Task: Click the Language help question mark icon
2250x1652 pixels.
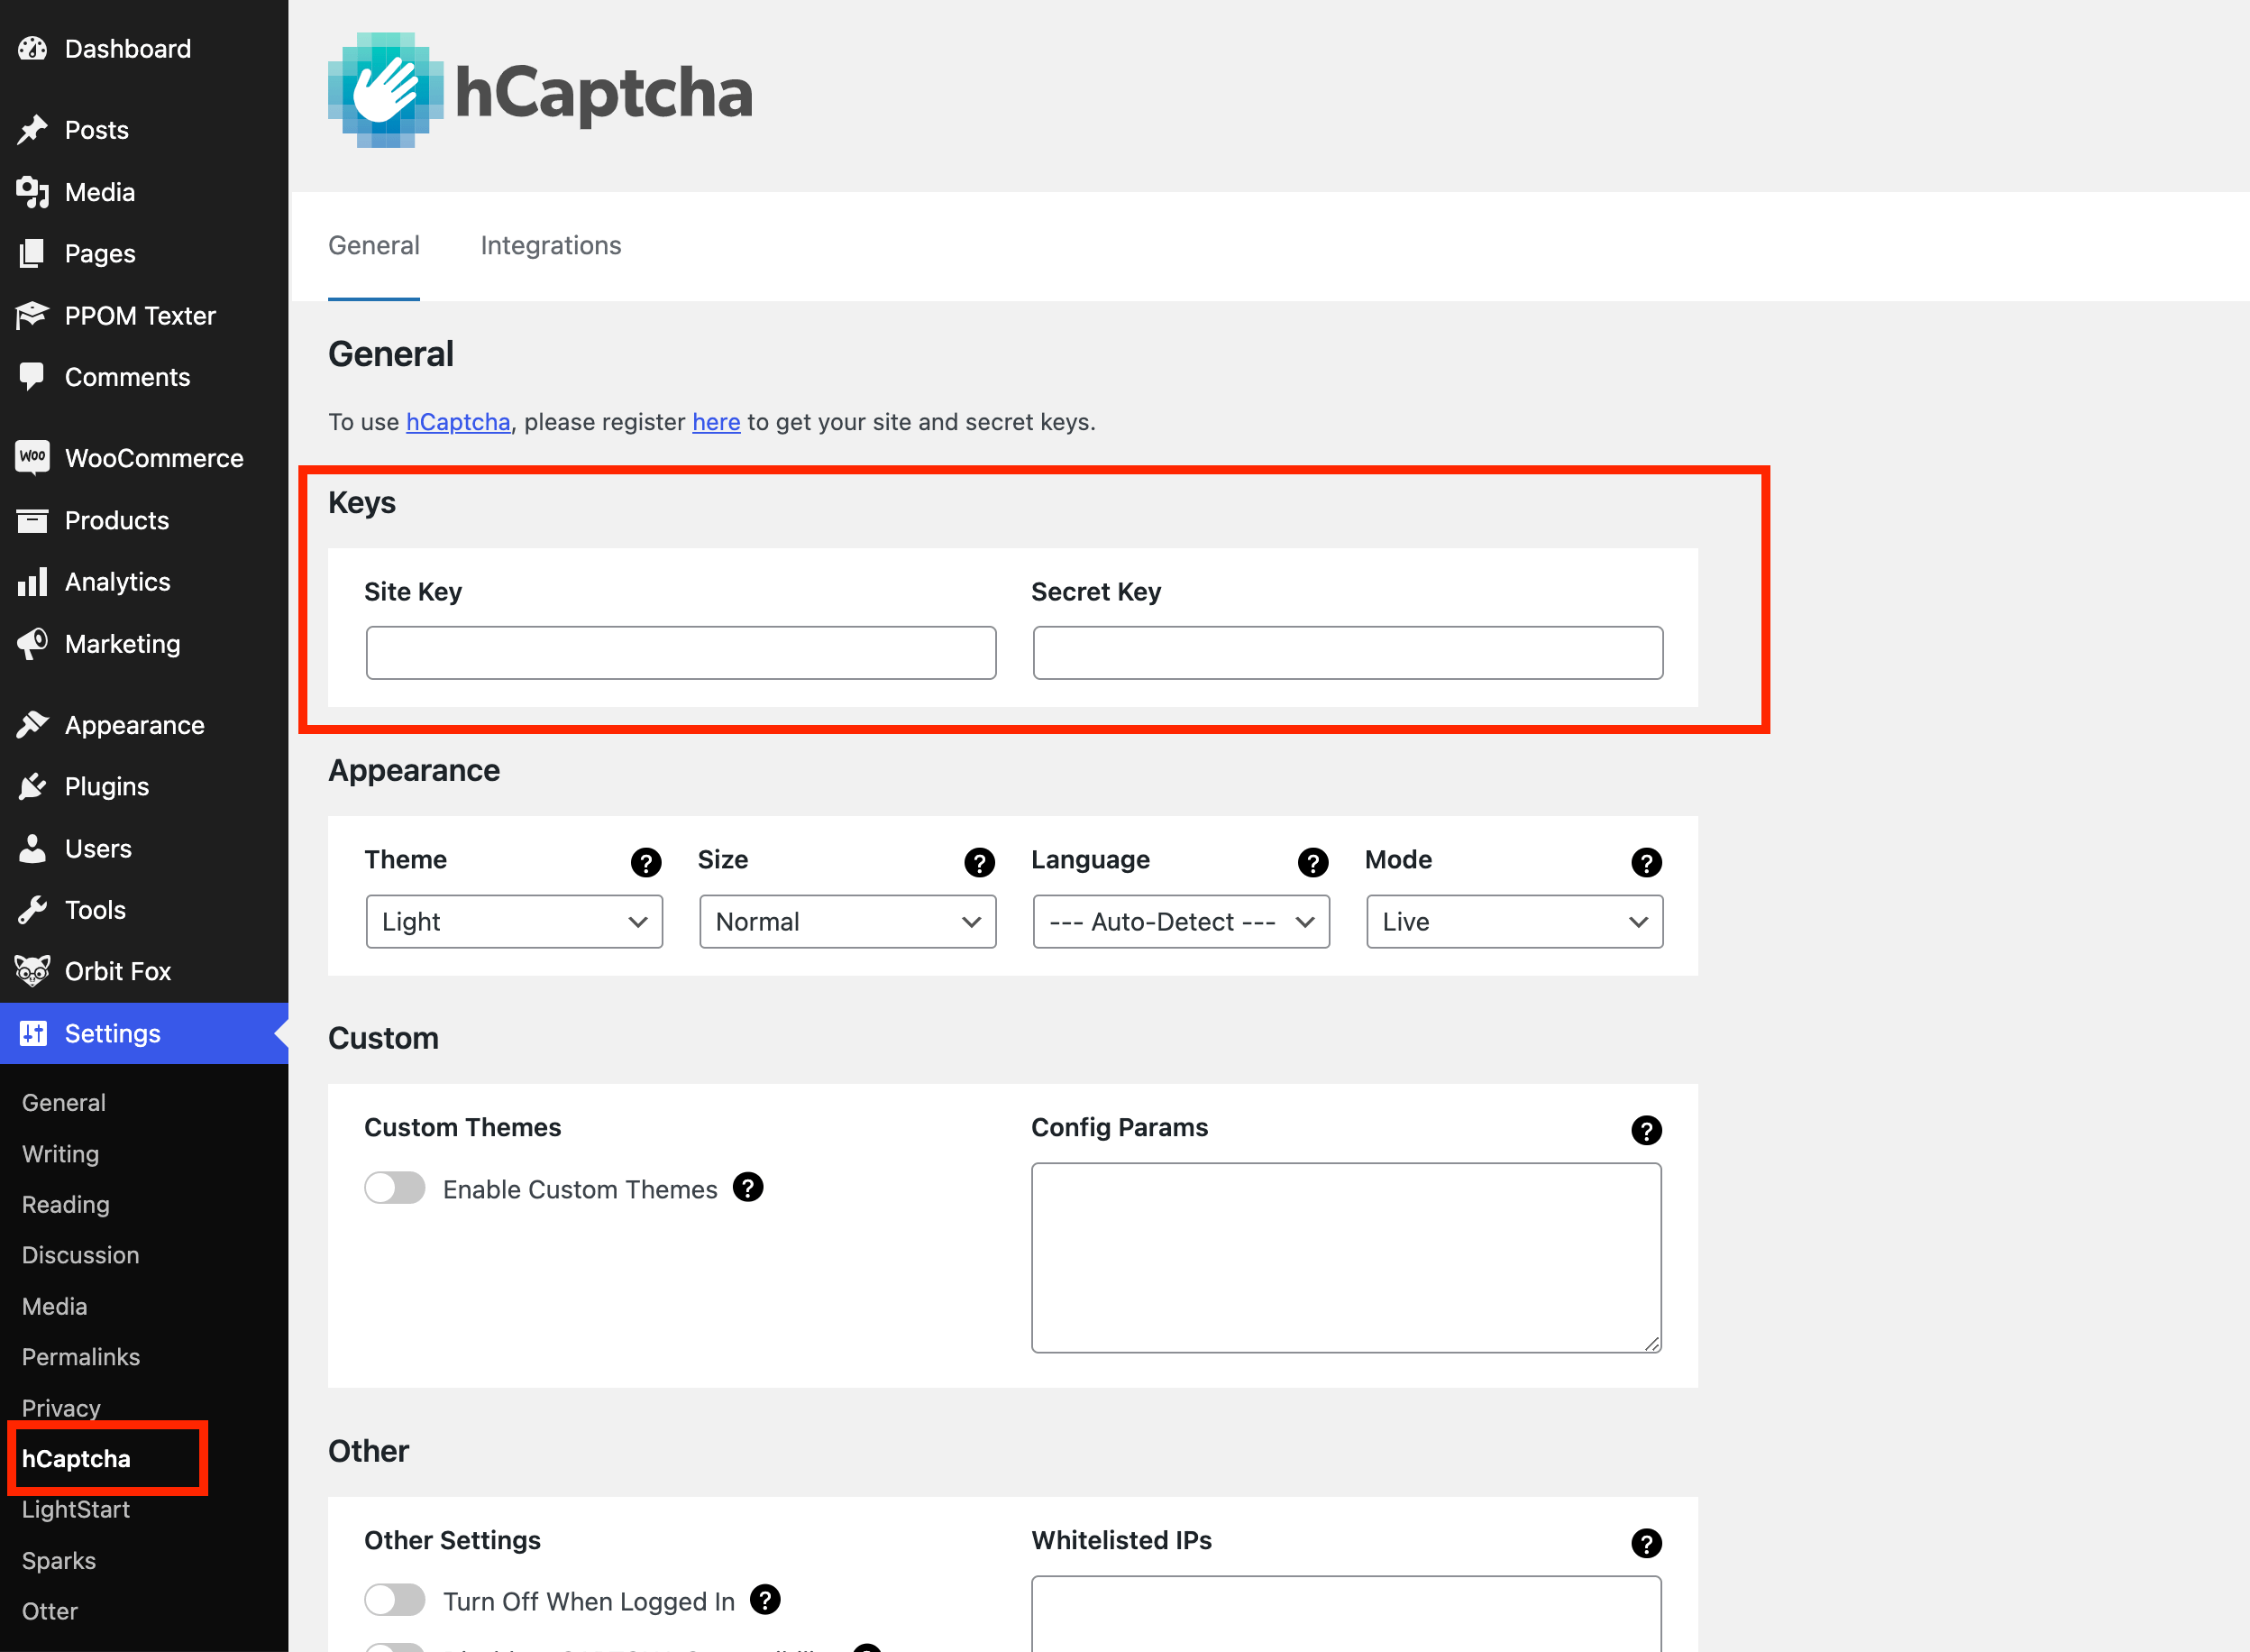Action: coord(1312,862)
